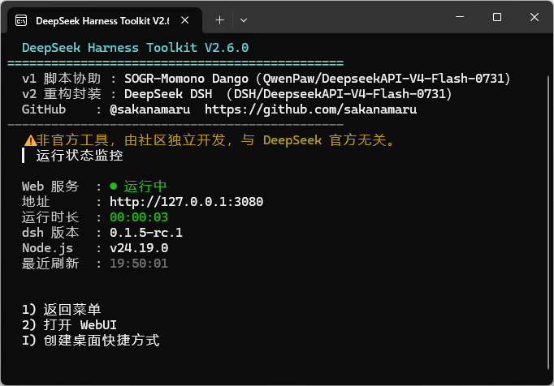Open a new terminal tab with plus
Screen dimensions: 554x386
(220, 20)
